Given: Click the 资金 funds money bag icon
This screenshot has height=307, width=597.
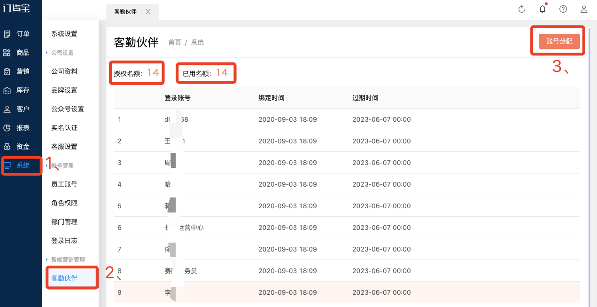Looking at the screenshot, I should (x=7, y=147).
